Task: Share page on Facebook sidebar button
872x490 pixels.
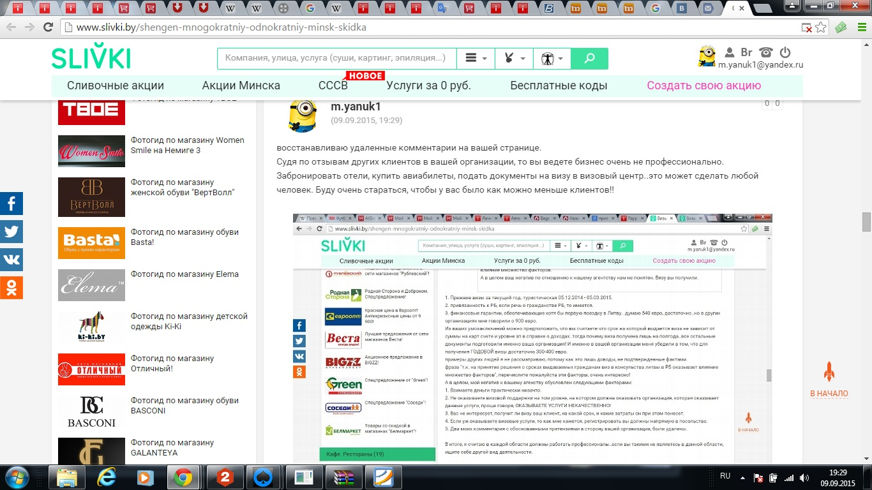Action: point(11,204)
